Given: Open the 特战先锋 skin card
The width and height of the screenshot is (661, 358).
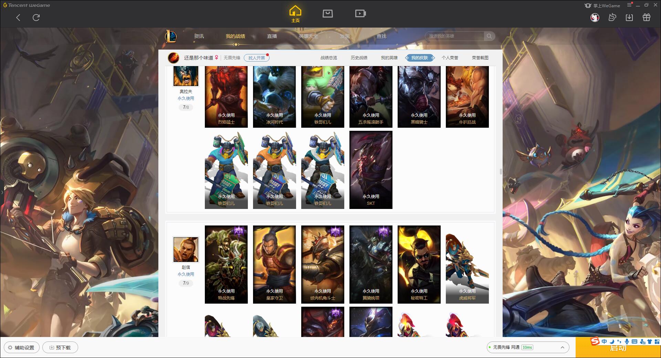Looking at the screenshot, I should pyautogui.click(x=226, y=264).
